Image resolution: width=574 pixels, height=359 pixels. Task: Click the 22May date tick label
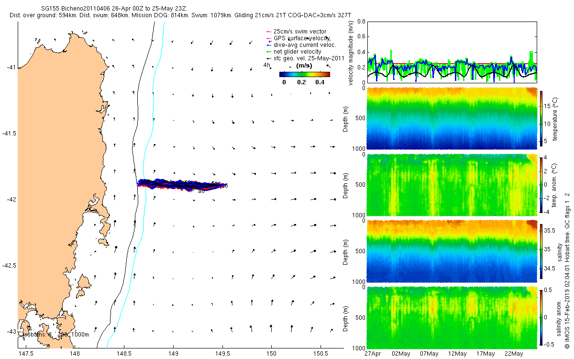tap(513, 354)
